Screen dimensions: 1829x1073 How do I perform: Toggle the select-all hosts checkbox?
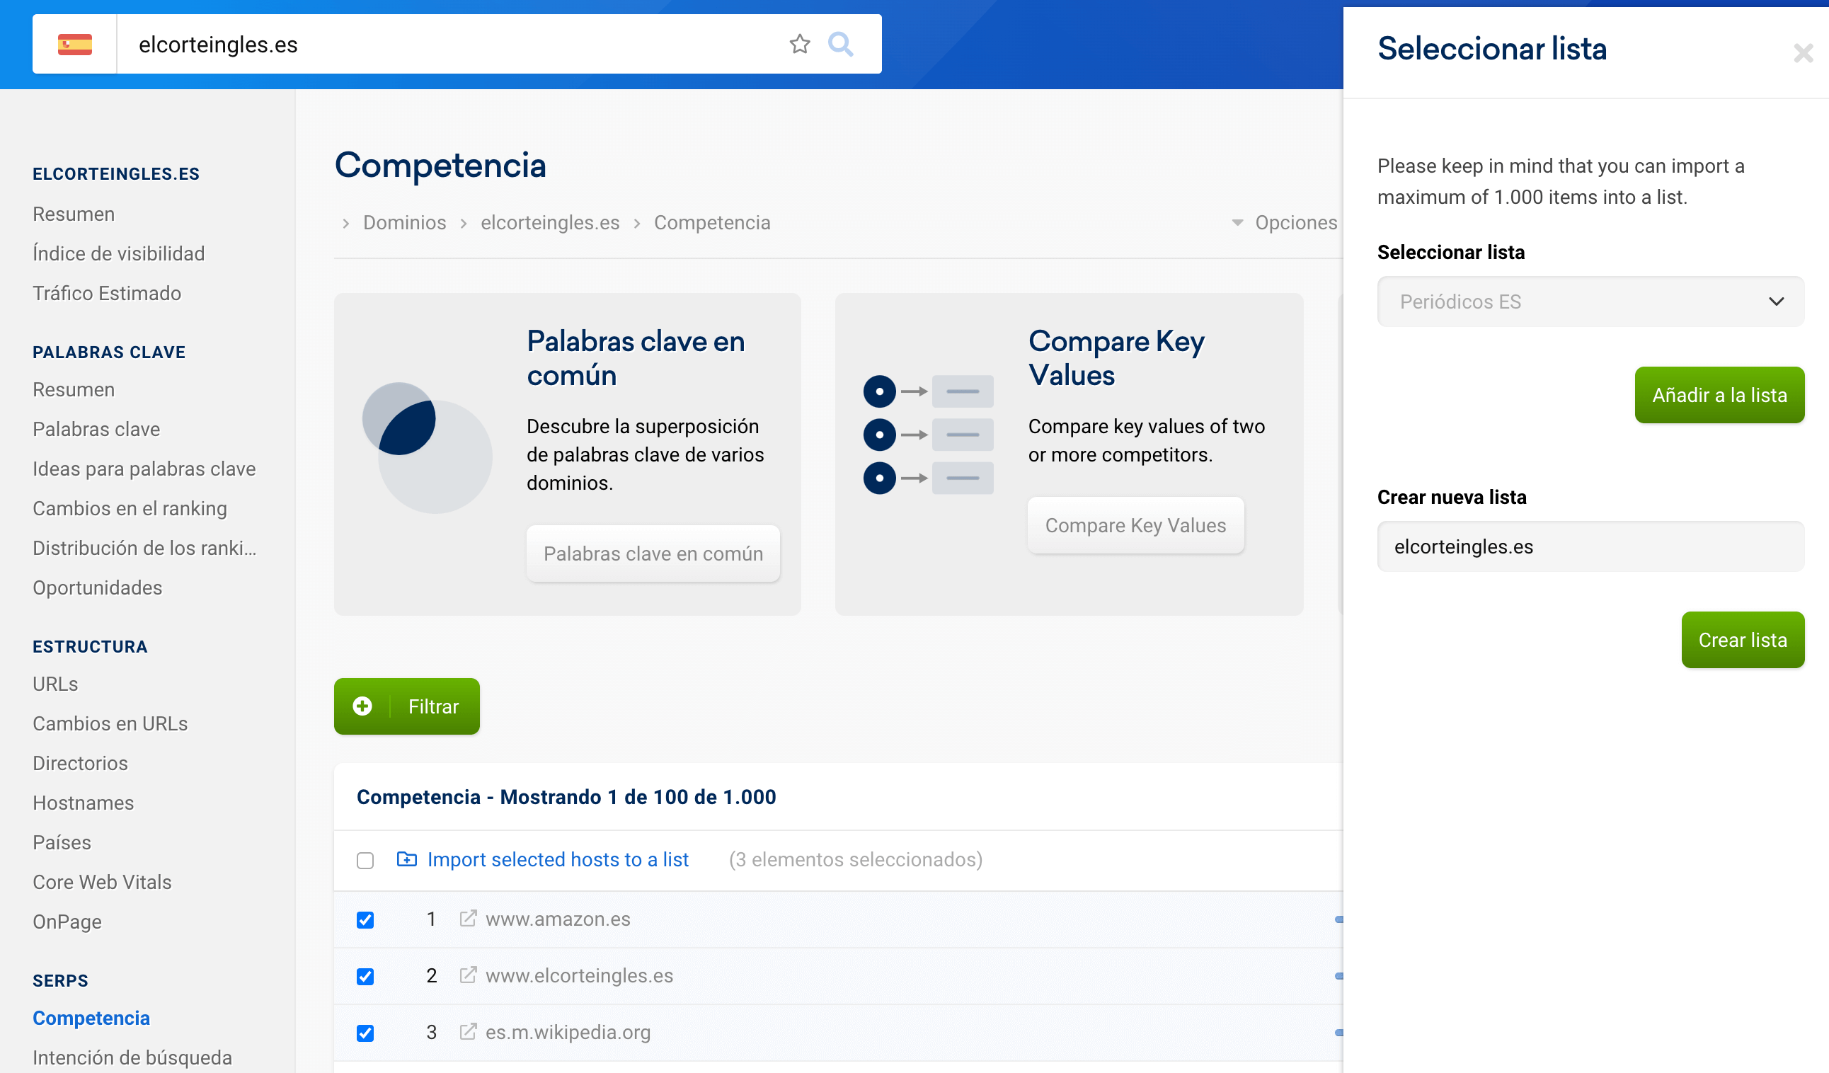tap(365, 860)
